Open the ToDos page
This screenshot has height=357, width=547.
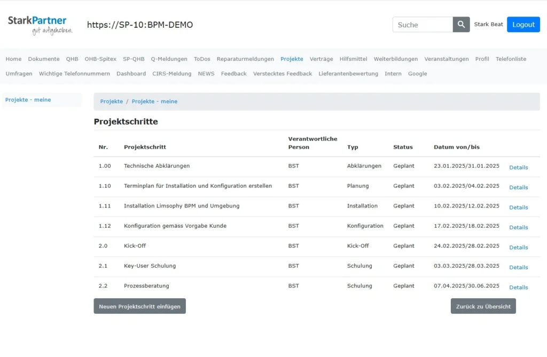[202, 59]
